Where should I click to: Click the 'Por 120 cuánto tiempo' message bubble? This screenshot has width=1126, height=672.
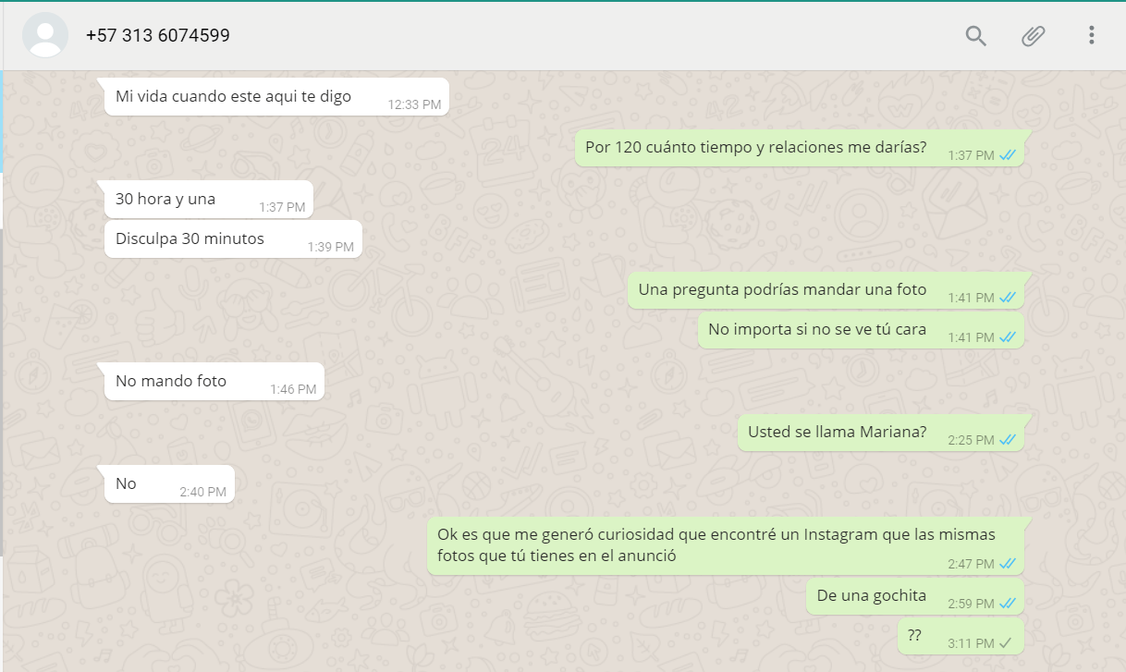[x=799, y=148]
